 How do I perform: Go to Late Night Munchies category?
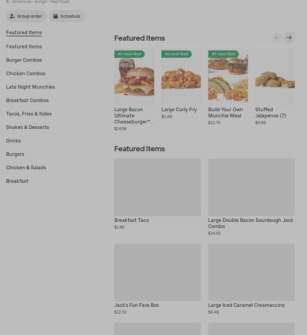click(31, 87)
